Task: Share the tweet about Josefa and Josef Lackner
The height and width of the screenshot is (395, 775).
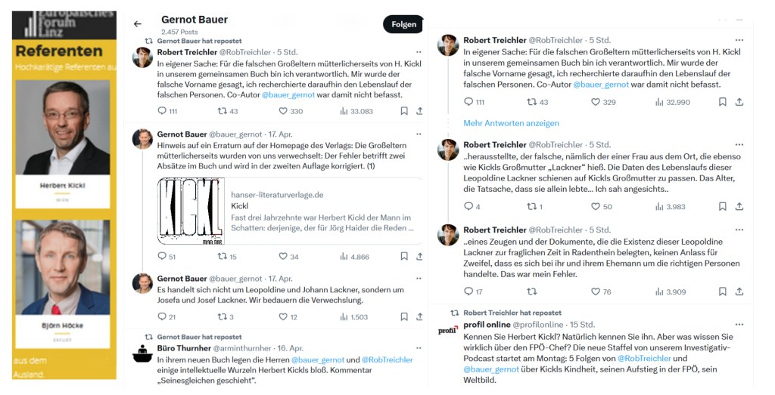Action: pyautogui.click(x=422, y=317)
